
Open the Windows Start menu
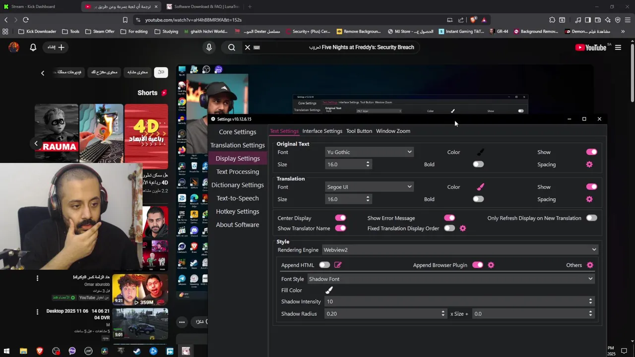click(6, 351)
